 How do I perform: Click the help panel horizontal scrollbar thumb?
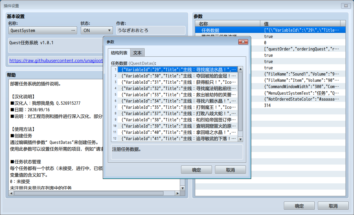pos(89,193)
